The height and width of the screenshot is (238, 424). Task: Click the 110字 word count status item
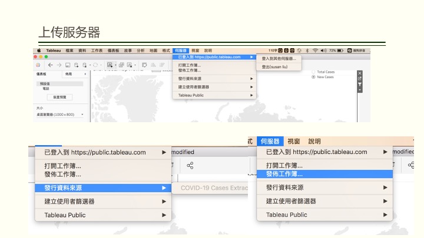tap(273, 51)
